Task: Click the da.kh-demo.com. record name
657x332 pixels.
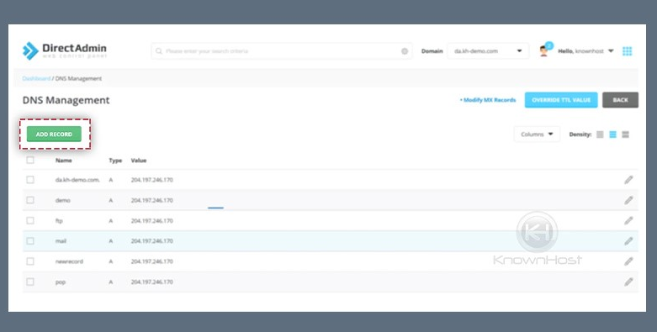Action: 77,180
